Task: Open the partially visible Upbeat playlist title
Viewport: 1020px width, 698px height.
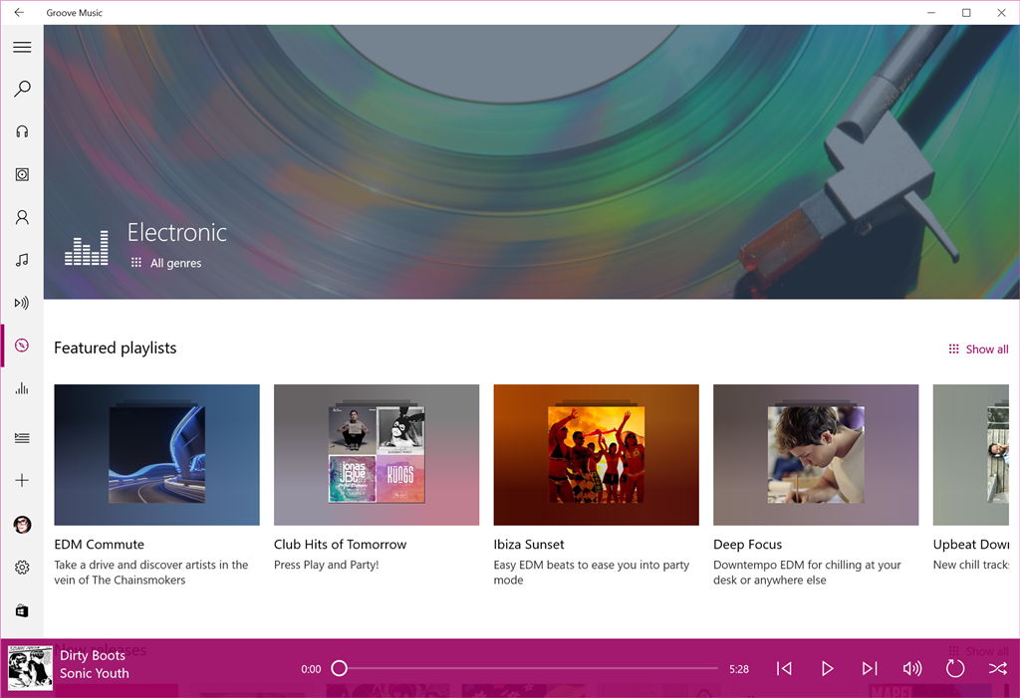Action: point(970,545)
